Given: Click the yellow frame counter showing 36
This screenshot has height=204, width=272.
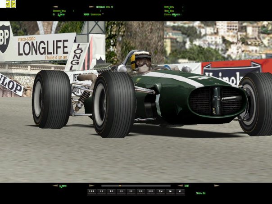Looking at the screenshot, I should (10, 4).
